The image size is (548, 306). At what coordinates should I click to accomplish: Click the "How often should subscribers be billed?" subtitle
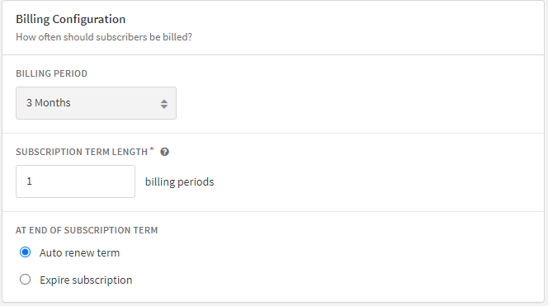104,37
